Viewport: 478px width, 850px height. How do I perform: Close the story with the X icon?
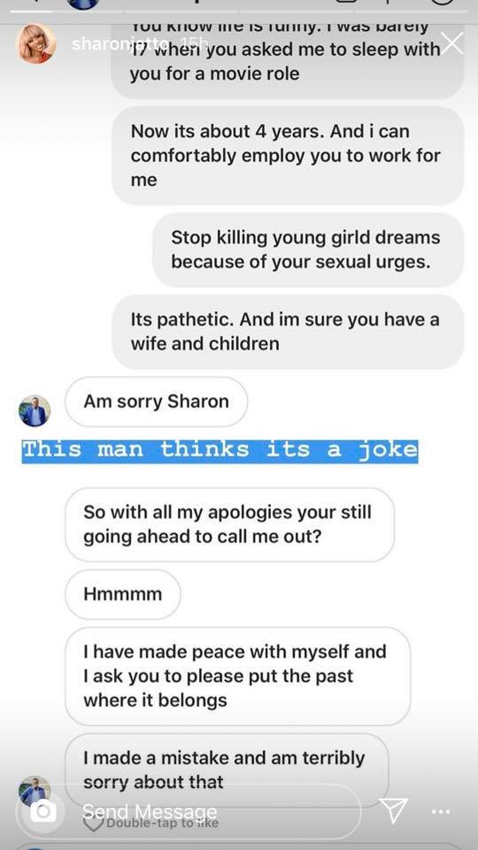coord(452,42)
